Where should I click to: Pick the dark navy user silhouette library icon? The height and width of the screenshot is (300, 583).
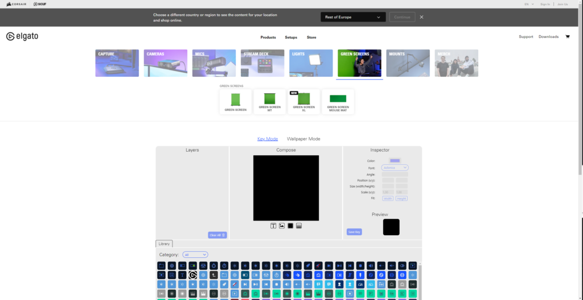pyautogui.click(x=339, y=285)
